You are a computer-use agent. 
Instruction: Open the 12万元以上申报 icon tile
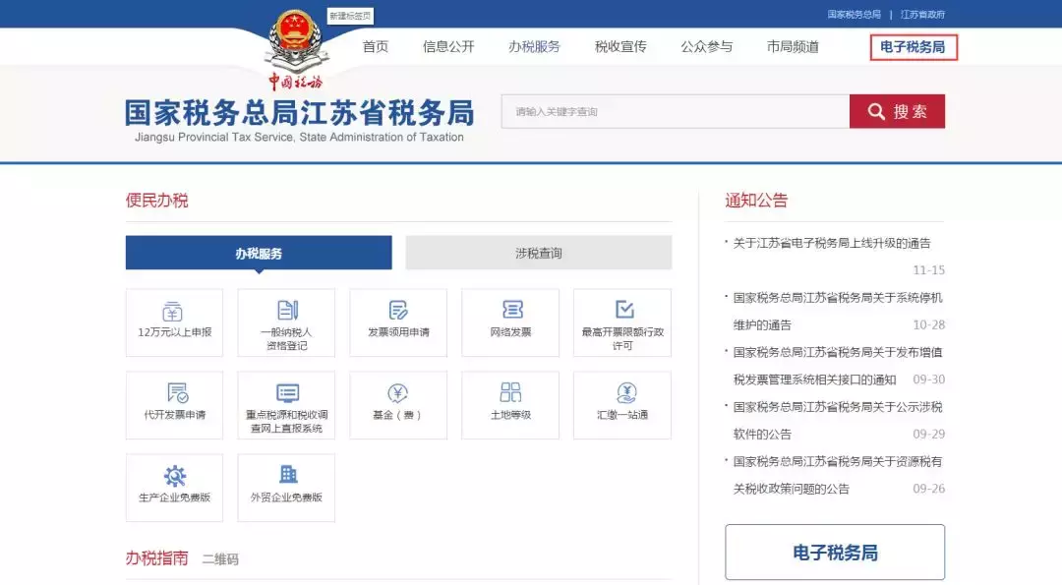pos(174,322)
